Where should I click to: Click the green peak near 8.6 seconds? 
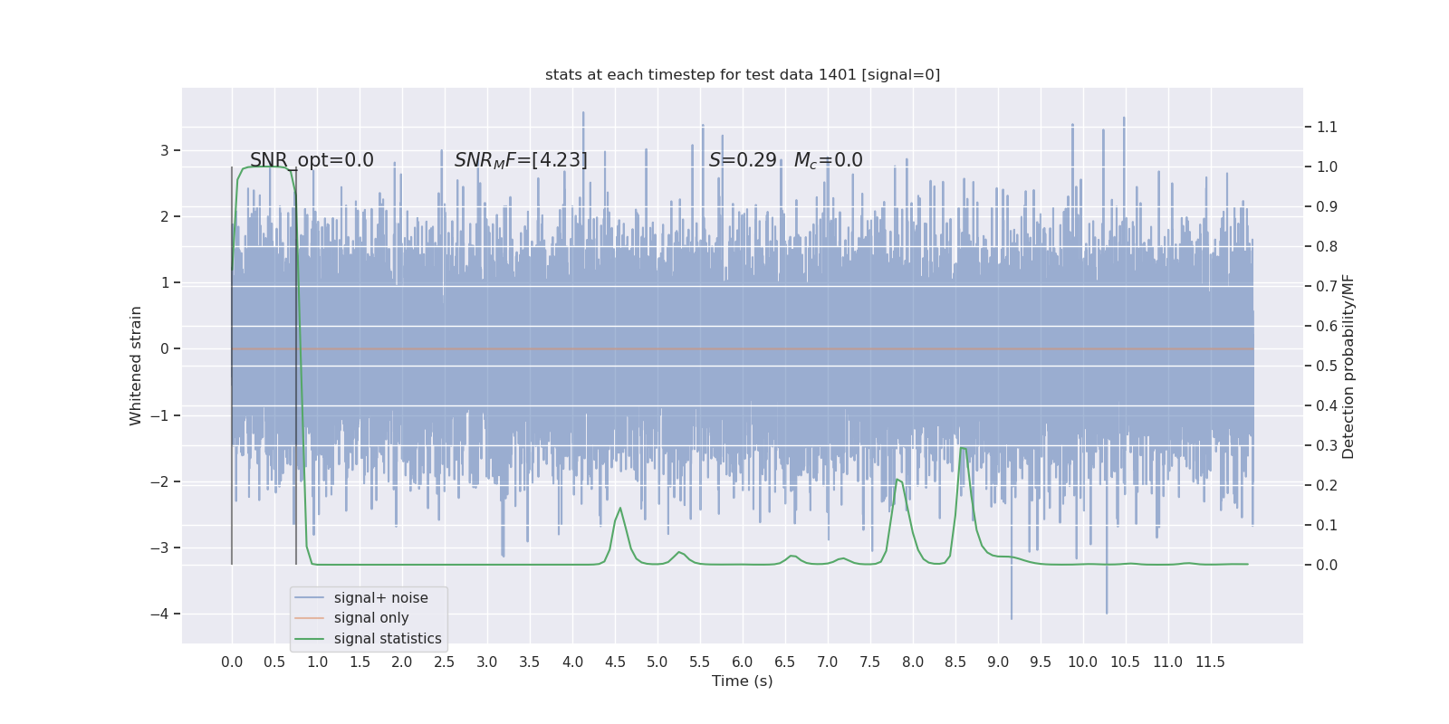(x=963, y=448)
